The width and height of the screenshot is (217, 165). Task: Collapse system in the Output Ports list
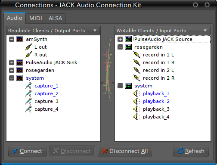click(x=12, y=78)
